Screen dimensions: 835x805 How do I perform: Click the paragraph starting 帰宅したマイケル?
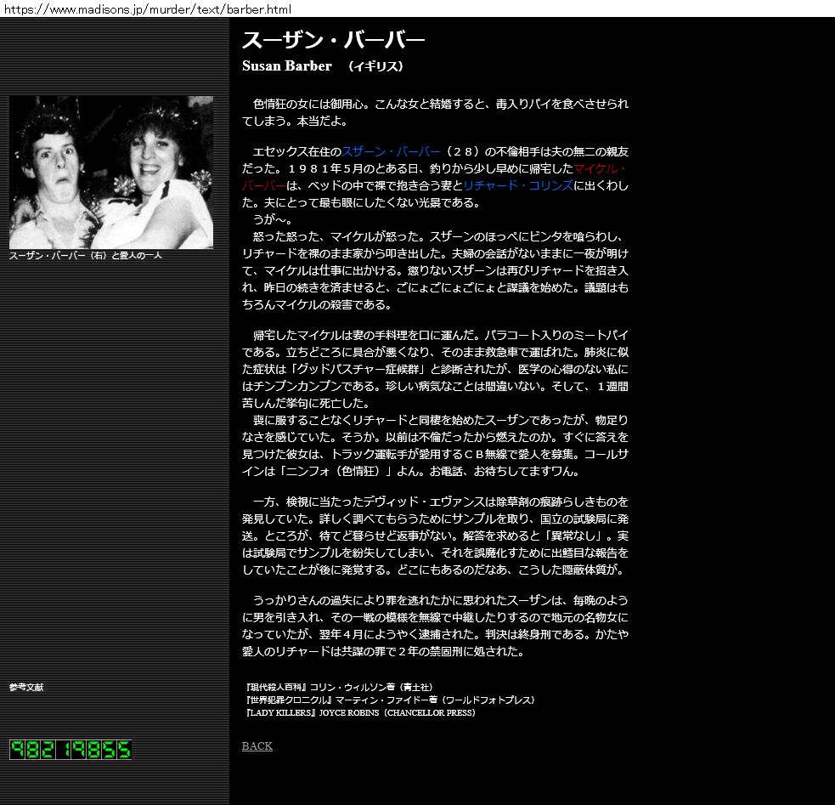pyautogui.click(x=435, y=368)
